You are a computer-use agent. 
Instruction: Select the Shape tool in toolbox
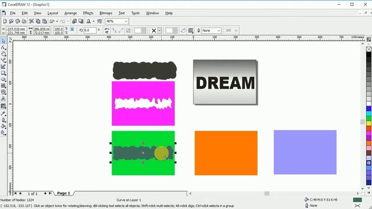click(3, 48)
